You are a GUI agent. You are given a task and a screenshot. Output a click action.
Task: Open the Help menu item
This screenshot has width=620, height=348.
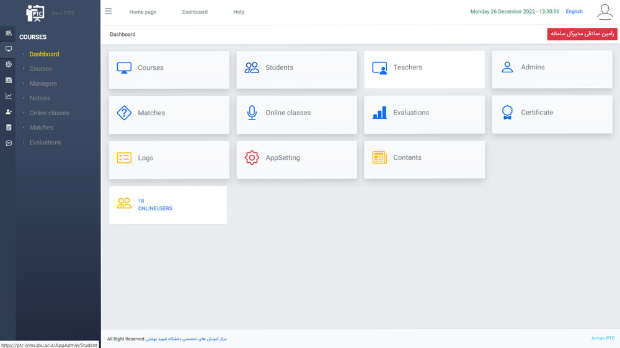tap(239, 12)
